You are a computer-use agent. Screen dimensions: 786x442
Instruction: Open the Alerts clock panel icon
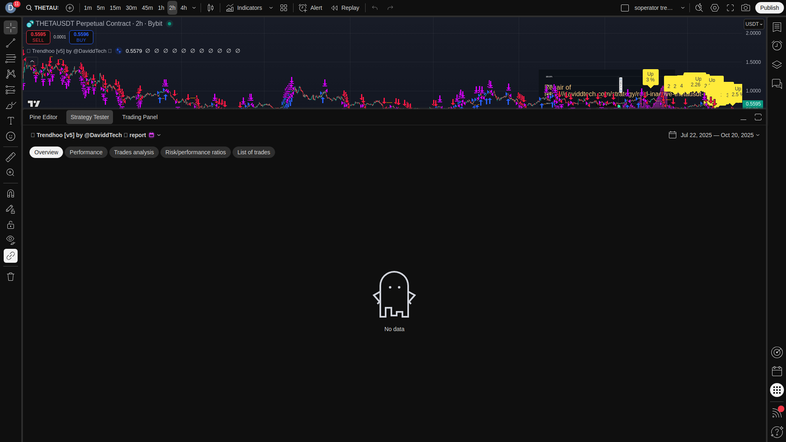coord(777,45)
